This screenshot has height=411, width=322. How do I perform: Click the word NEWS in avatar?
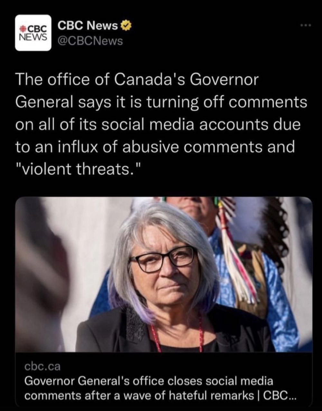tap(33, 37)
